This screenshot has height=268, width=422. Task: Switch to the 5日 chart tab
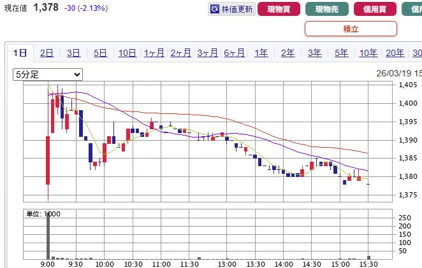coord(100,53)
